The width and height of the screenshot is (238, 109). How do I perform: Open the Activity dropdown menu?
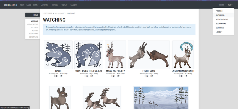(46, 5)
